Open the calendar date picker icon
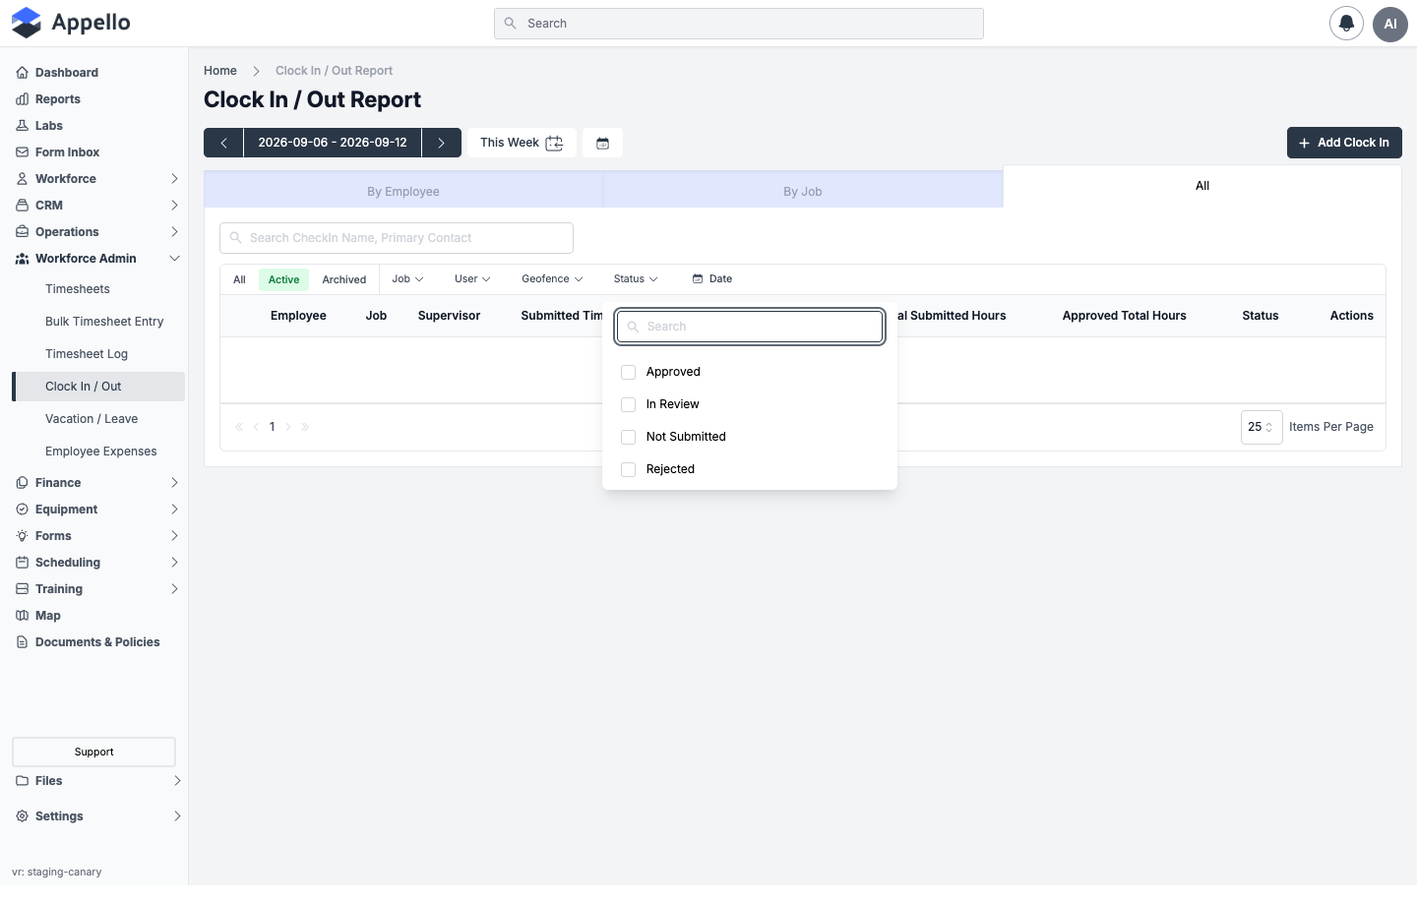 (x=603, y=143)
